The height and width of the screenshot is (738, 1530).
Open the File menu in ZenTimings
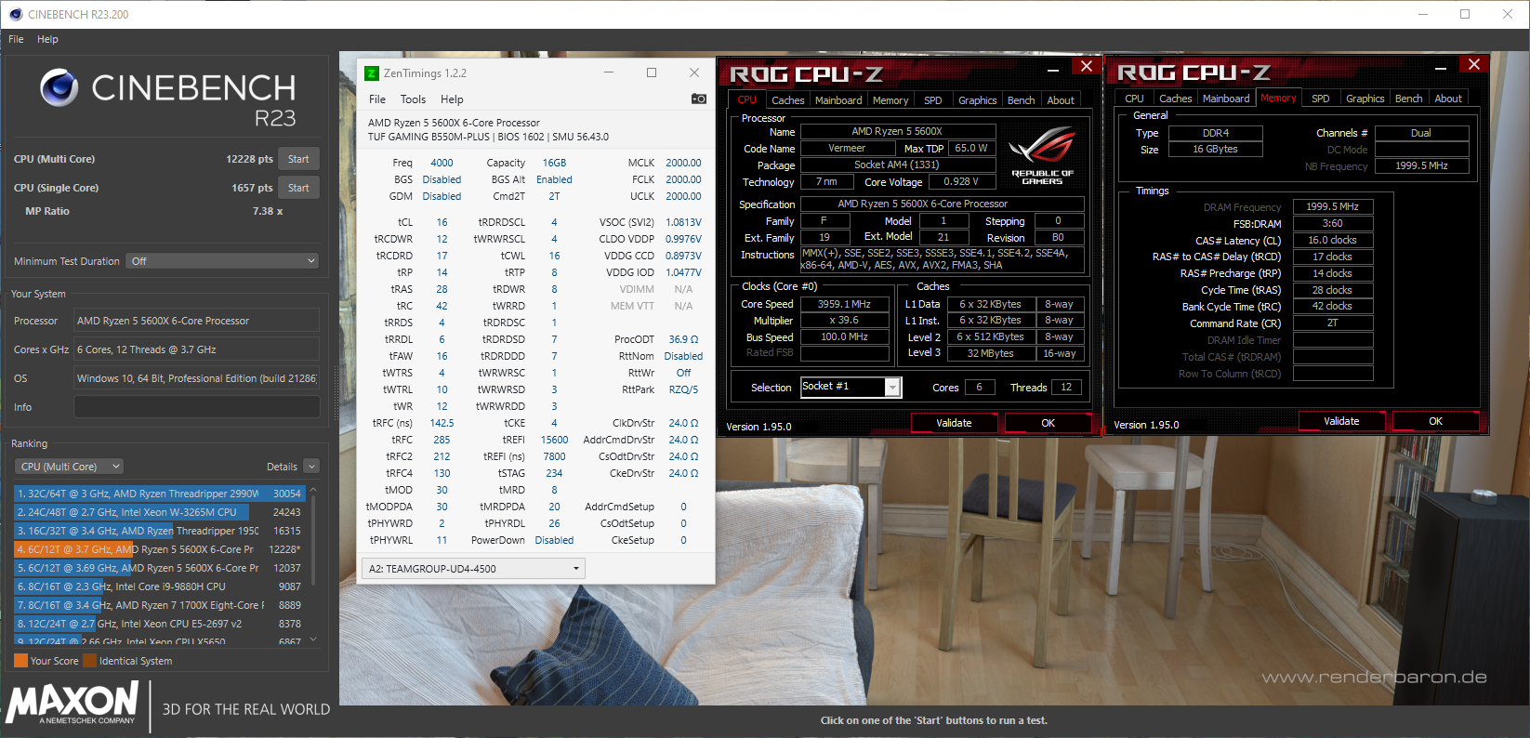tap(377, 99)
